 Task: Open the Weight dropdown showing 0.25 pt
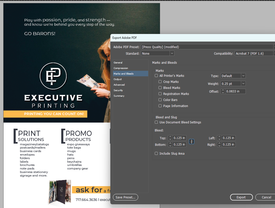click(x=233, y=84)
